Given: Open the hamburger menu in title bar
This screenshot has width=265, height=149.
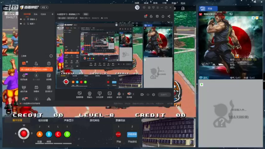Looking at the screenshot, I should coord(158,7).
